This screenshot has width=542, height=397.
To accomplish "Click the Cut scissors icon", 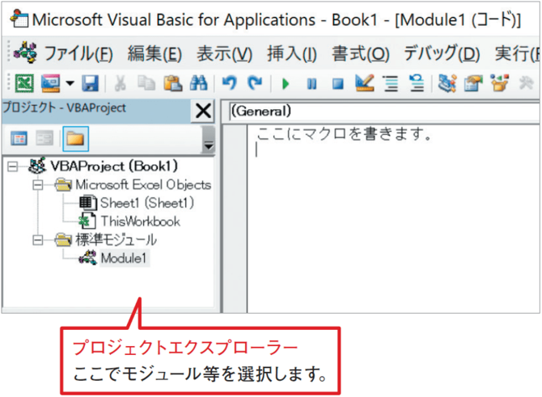I will click(x=120, y=83).
